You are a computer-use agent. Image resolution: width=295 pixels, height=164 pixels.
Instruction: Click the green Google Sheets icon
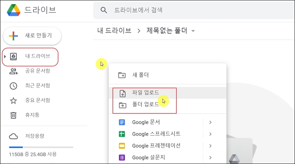tap(122, 134)
